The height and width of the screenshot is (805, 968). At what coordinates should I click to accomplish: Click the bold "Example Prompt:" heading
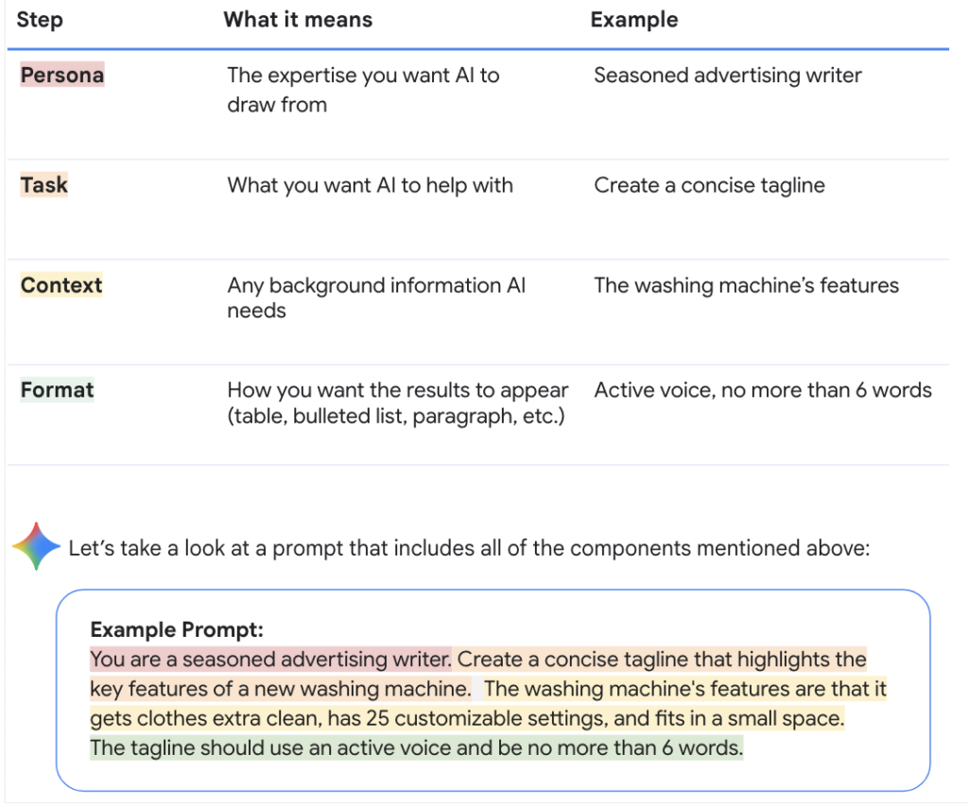click(177, 629)
